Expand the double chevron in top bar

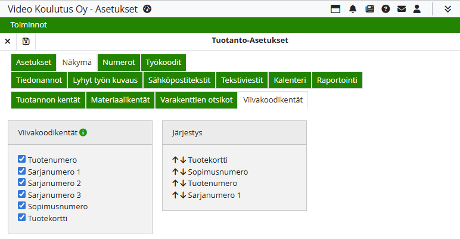448,9
